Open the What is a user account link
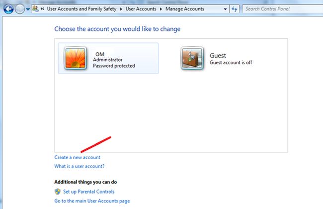The image size is (323, 209). click(79, 166)
